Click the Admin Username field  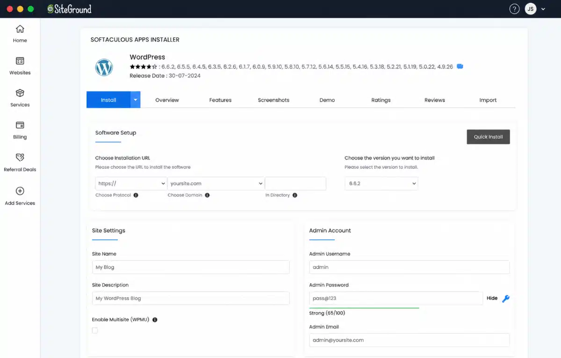pyautogui.click(x=409, y=267)
